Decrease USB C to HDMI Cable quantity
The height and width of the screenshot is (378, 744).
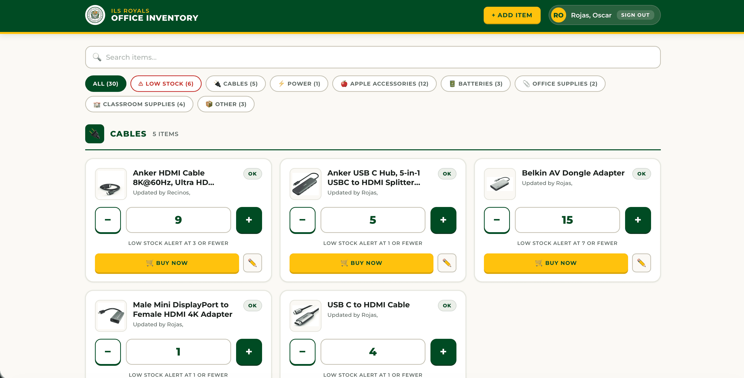pos(302,352)
